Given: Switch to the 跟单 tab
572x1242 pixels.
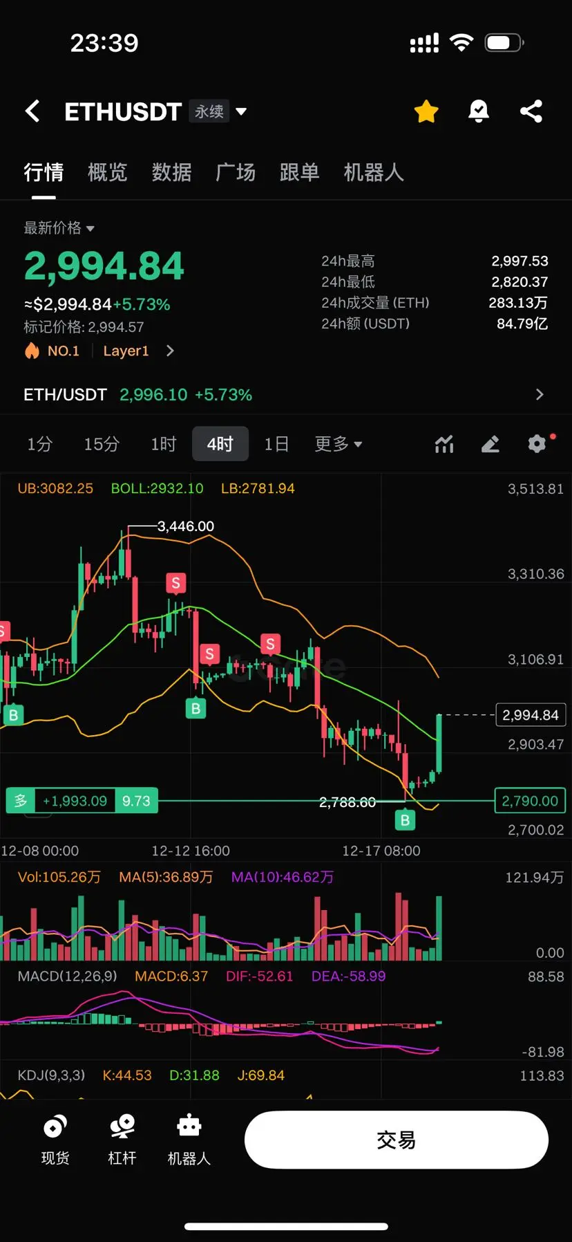Looking at the screenshot, I should 300,172.
